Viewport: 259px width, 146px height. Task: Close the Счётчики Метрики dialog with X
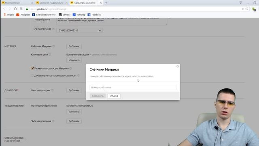click(178, 67)
